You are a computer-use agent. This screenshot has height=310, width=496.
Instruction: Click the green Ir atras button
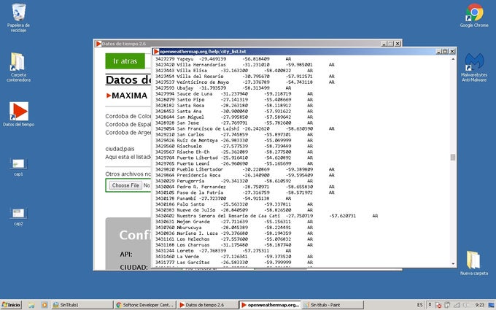pyautogui.click(x=125, y=61)
